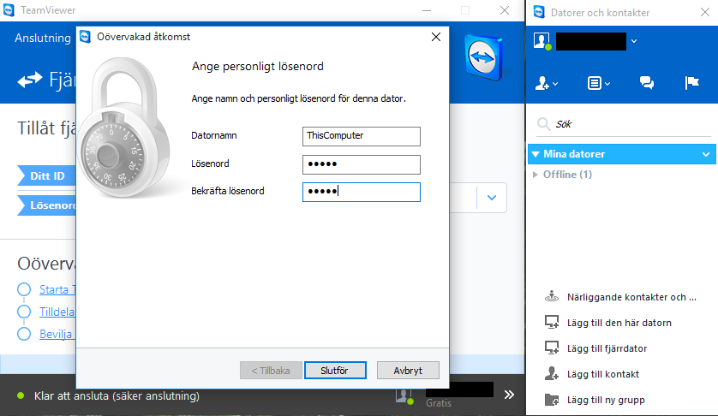Minimize the TeamViewer main window

(427, 10)
